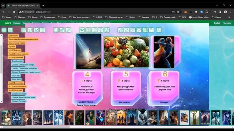Show more bookmarks via the double-chevron button
The height and width of the screenshot is (131, 234).
pyautogui.click(x=229, y=17)
